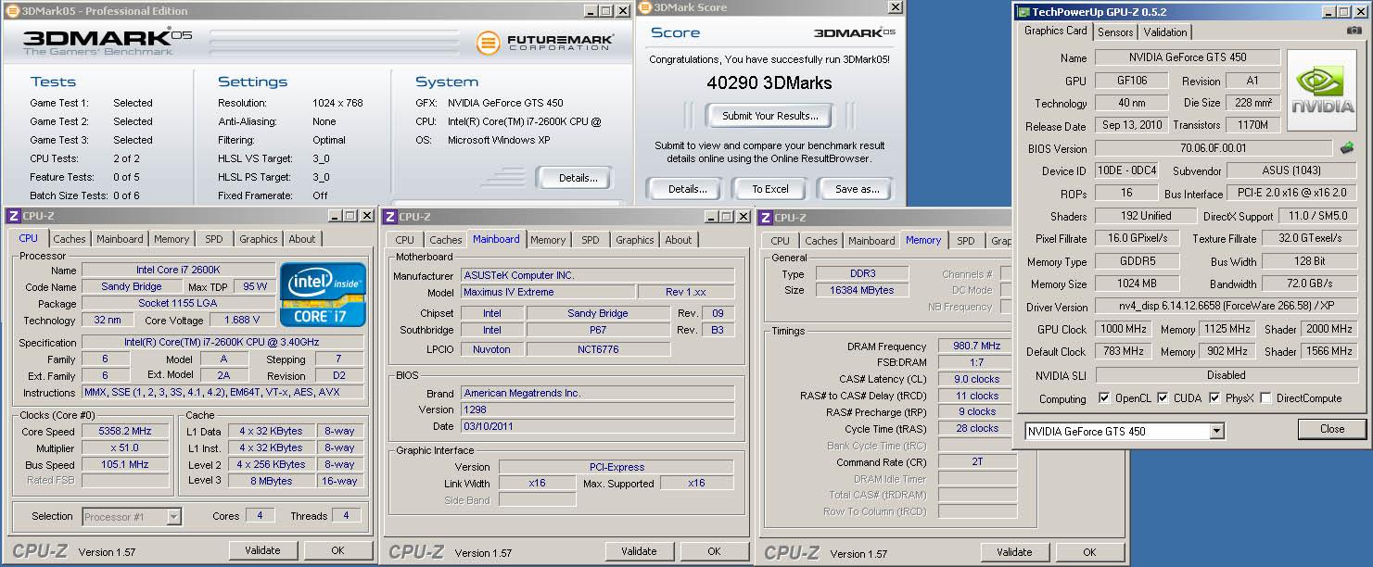Screen dimensions: 1373x567
Task: Click the GPU Clock field showing 1000 MHz
Action: click(x=1125, y=329)
